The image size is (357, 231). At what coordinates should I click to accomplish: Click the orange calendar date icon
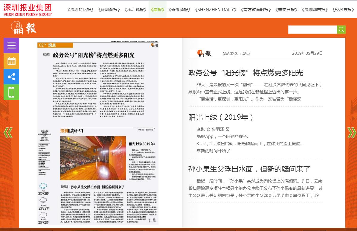(11, 61)
